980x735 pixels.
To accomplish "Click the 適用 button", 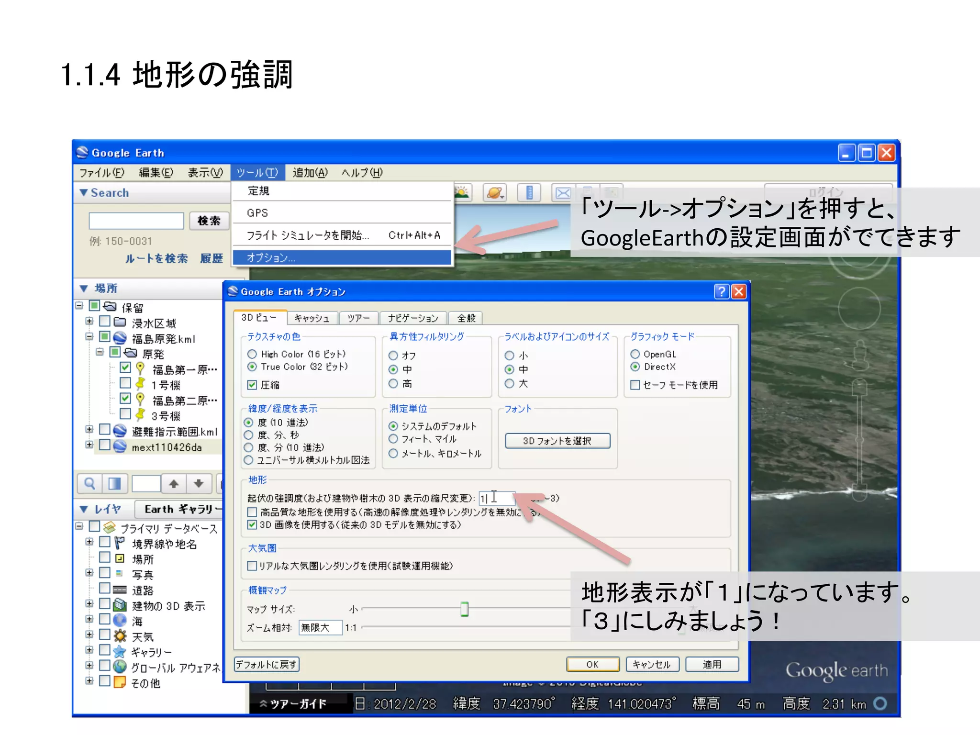I will 712,664.
